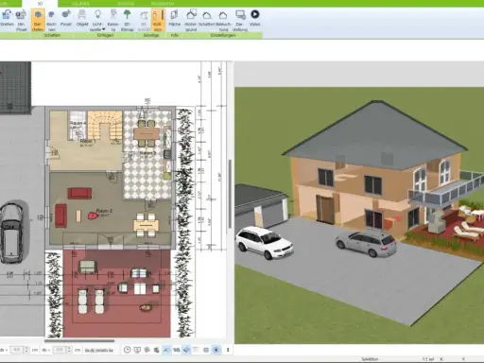Open Beleuchtung lighting settings
The height and width of the screenshot is (363, 484).
223,20
